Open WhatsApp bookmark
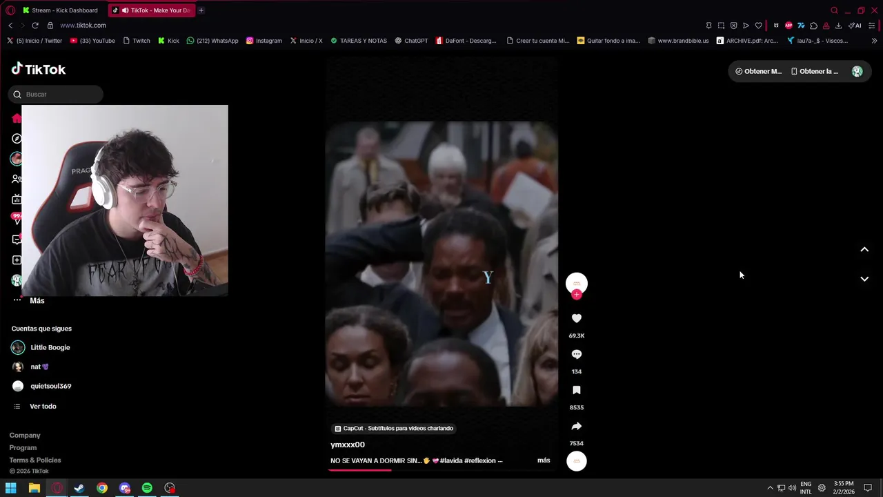The width and height of the screenshot is (883, 497). click(x=212, y=41)
